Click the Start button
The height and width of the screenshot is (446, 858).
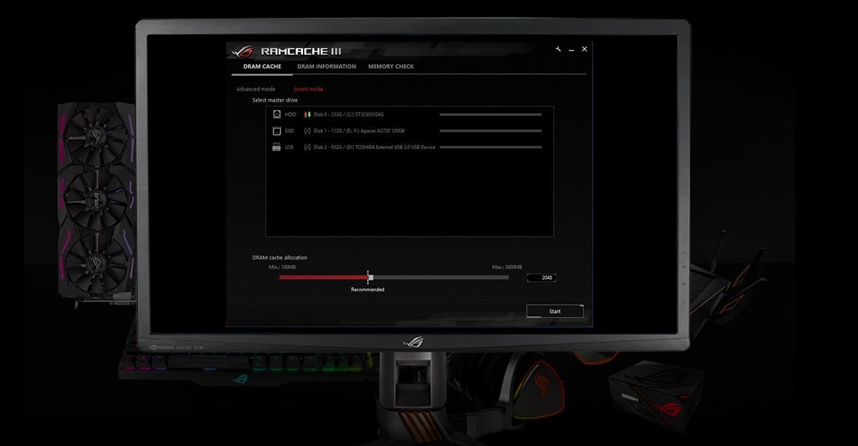[x=555, y=311]
